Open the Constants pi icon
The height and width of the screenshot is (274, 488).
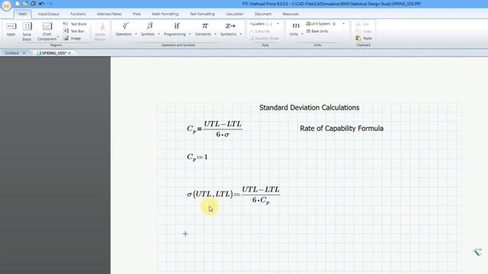[x=204, y=26]
